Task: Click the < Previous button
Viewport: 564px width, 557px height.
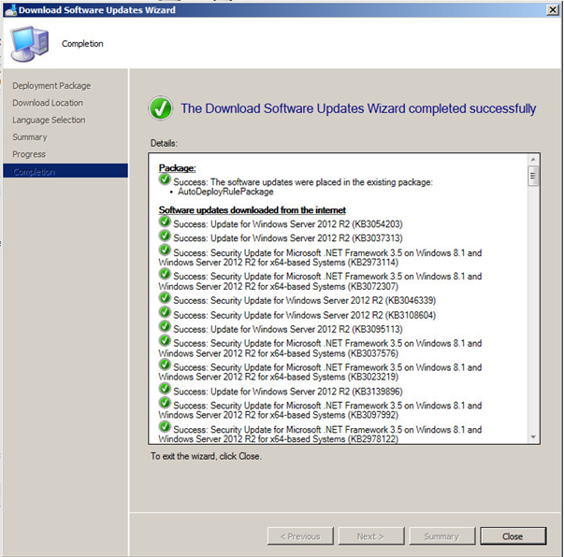Action: point(300,536)
